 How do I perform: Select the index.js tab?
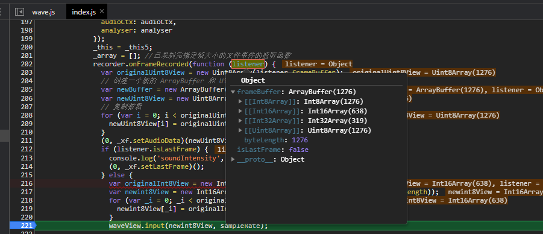(84, 12)
